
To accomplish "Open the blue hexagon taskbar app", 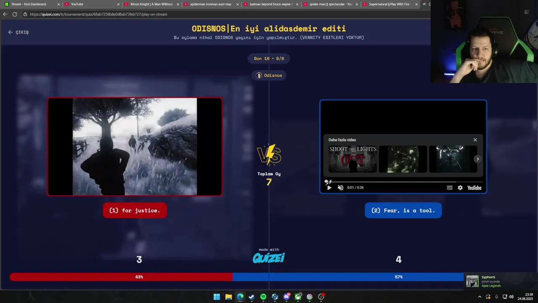I will pos(275,297).
